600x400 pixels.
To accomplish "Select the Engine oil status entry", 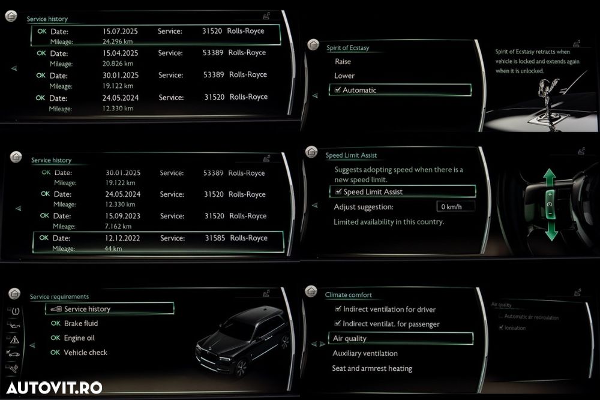I will (73, 338).
